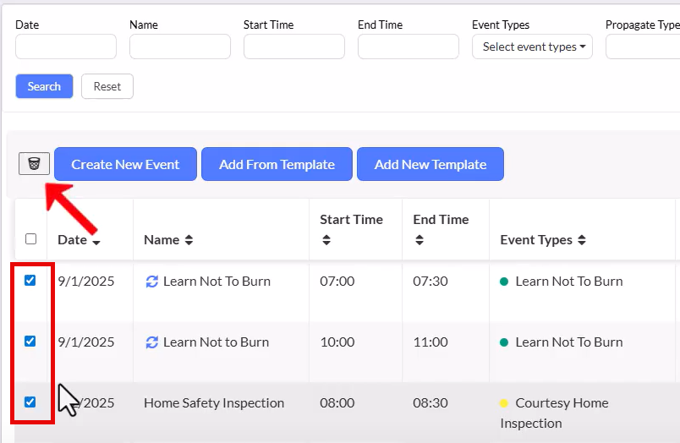680x443 pixels.
Task: Click recurring icon beside 10:00 Learn Not to Burn
Action: (152, 342)
